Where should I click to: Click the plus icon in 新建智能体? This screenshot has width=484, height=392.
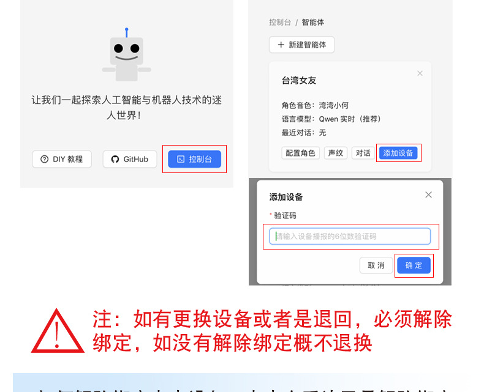pos(281,45)
